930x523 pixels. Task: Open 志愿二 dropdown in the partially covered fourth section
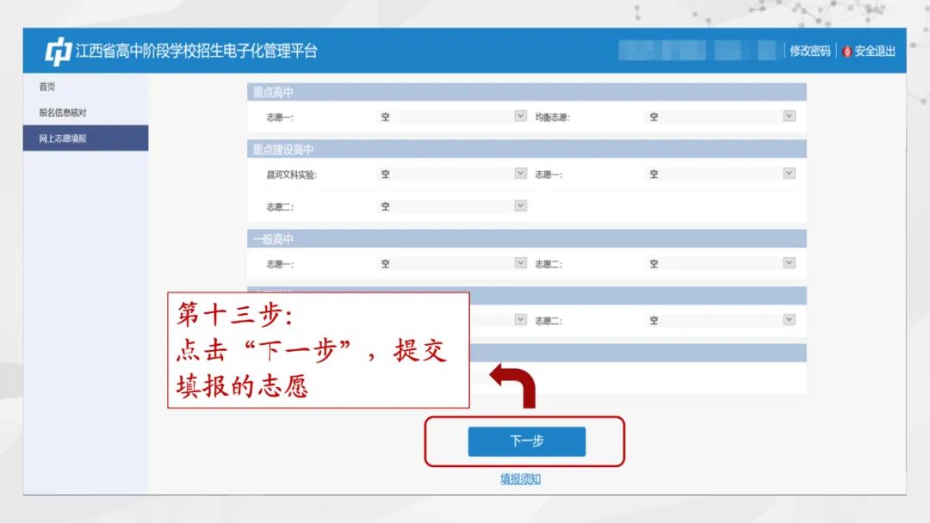tap(720, 320)
